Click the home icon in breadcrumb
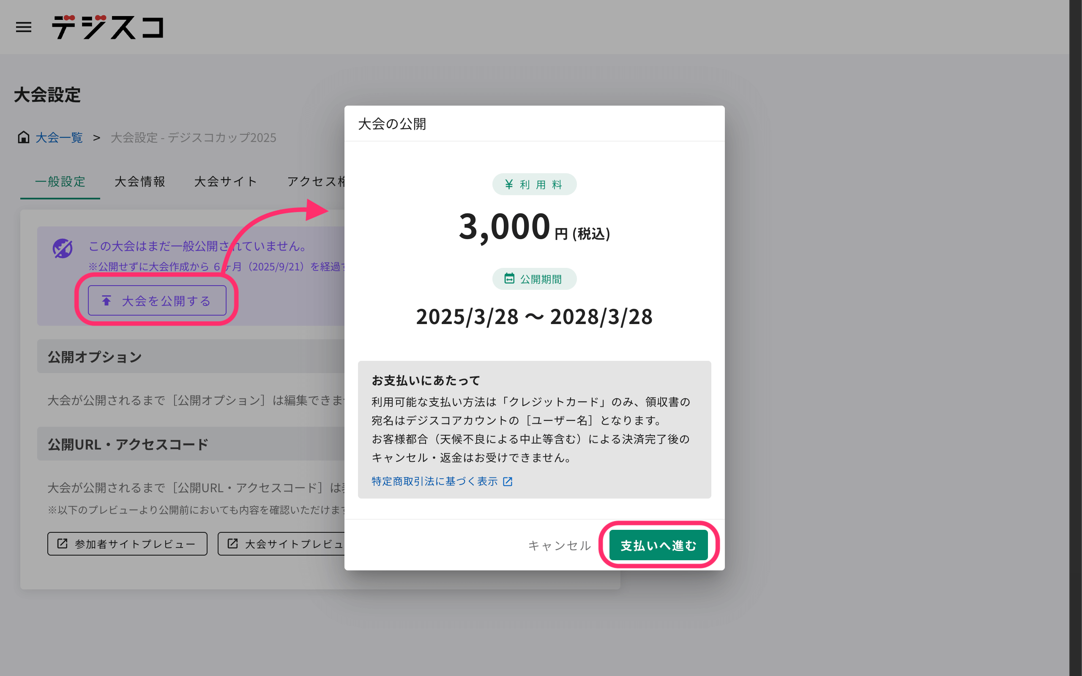Viewport: 1082px width, 676px height. [24, 137]
